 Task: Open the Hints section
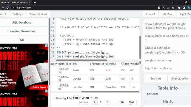[168, 102]
